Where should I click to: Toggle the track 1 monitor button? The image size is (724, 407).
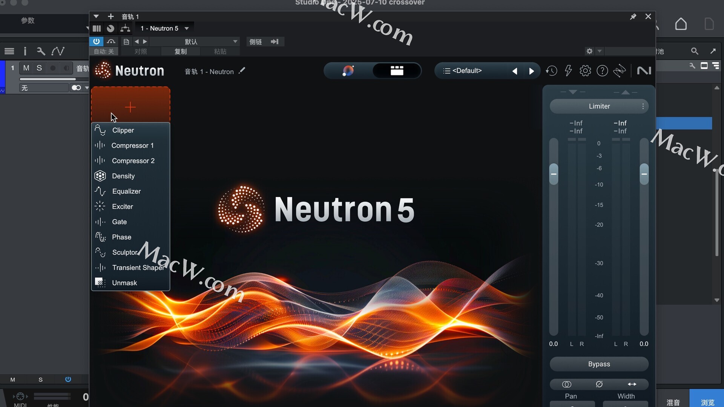pyautogui.click(x=66, y=68)
